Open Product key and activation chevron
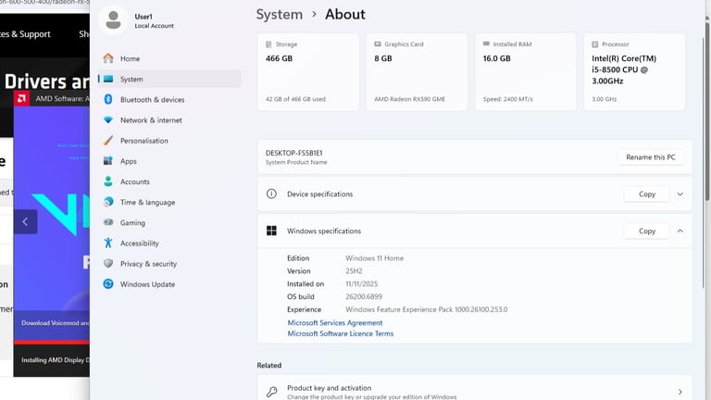This screenshot has width=711, height=400. click(680, 392)
